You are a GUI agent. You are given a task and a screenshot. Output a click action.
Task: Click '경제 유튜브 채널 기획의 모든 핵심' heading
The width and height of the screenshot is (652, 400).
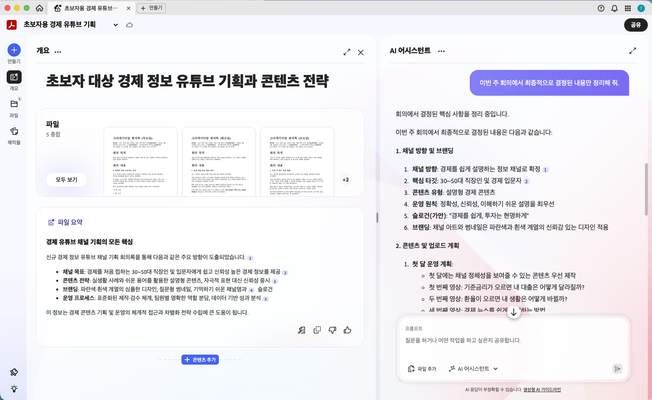[89, 242]
